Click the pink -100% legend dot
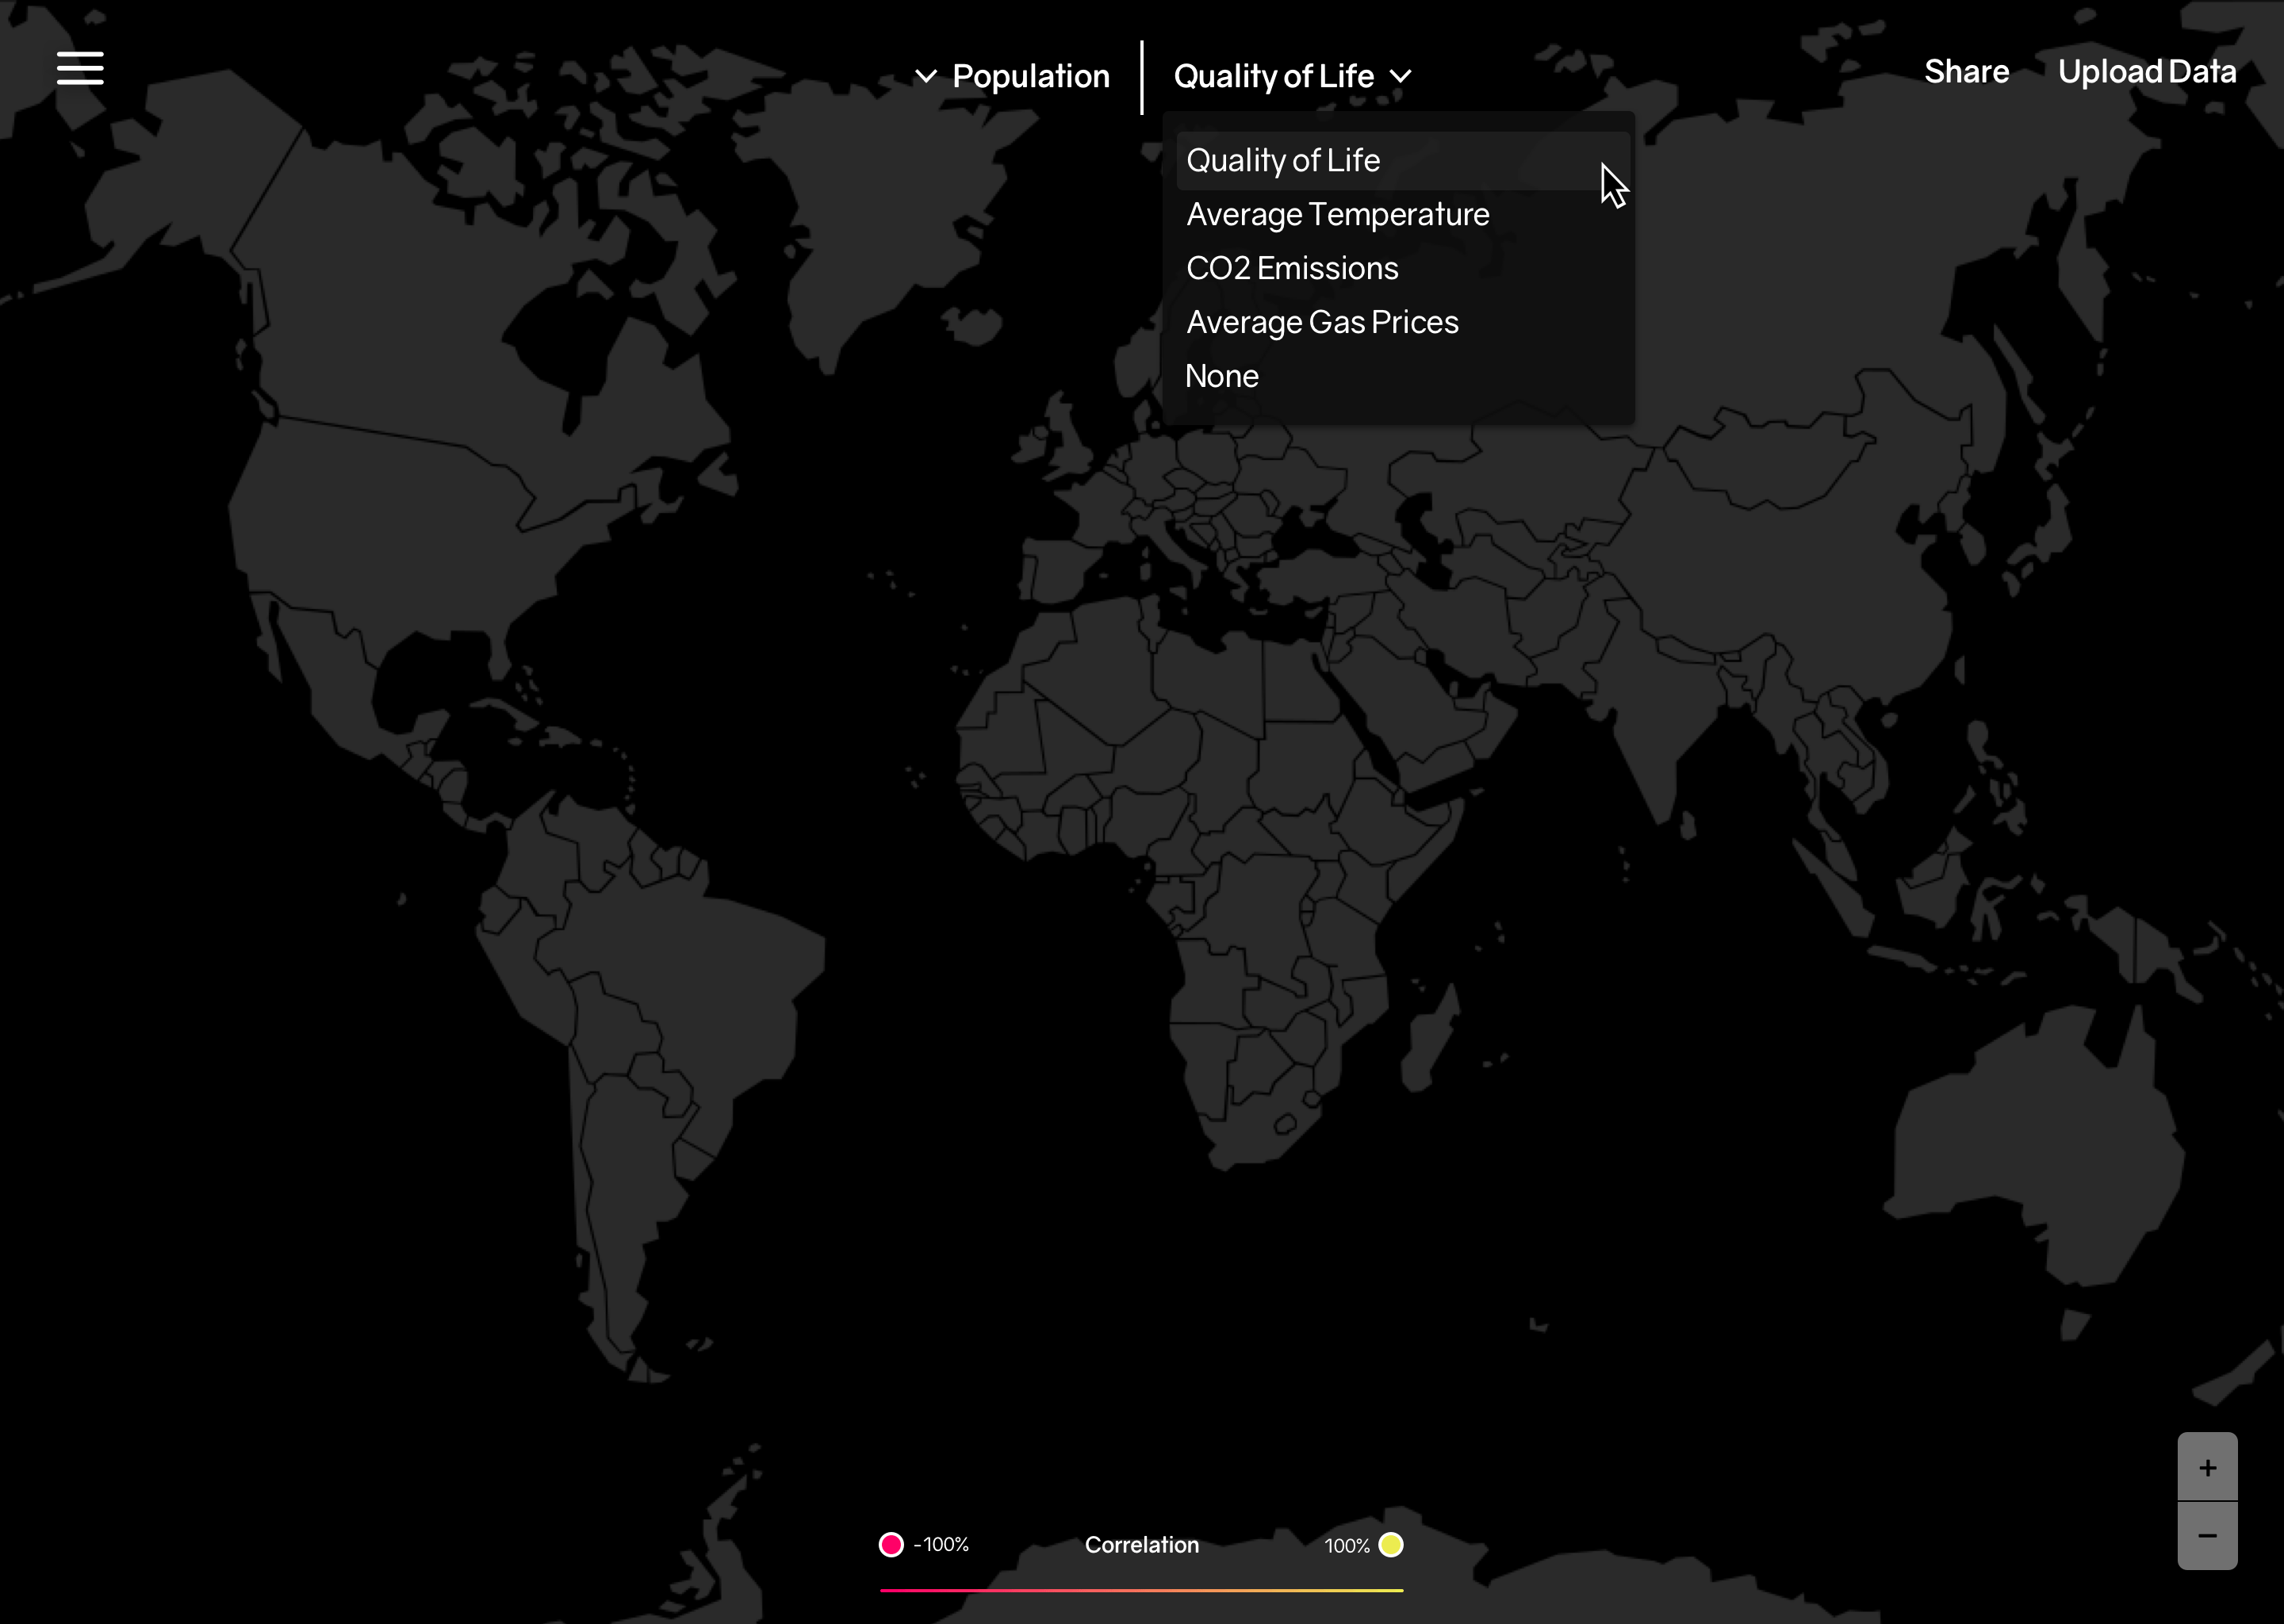Screen dimensions: 2284x1624 [x=891, y=1545]
